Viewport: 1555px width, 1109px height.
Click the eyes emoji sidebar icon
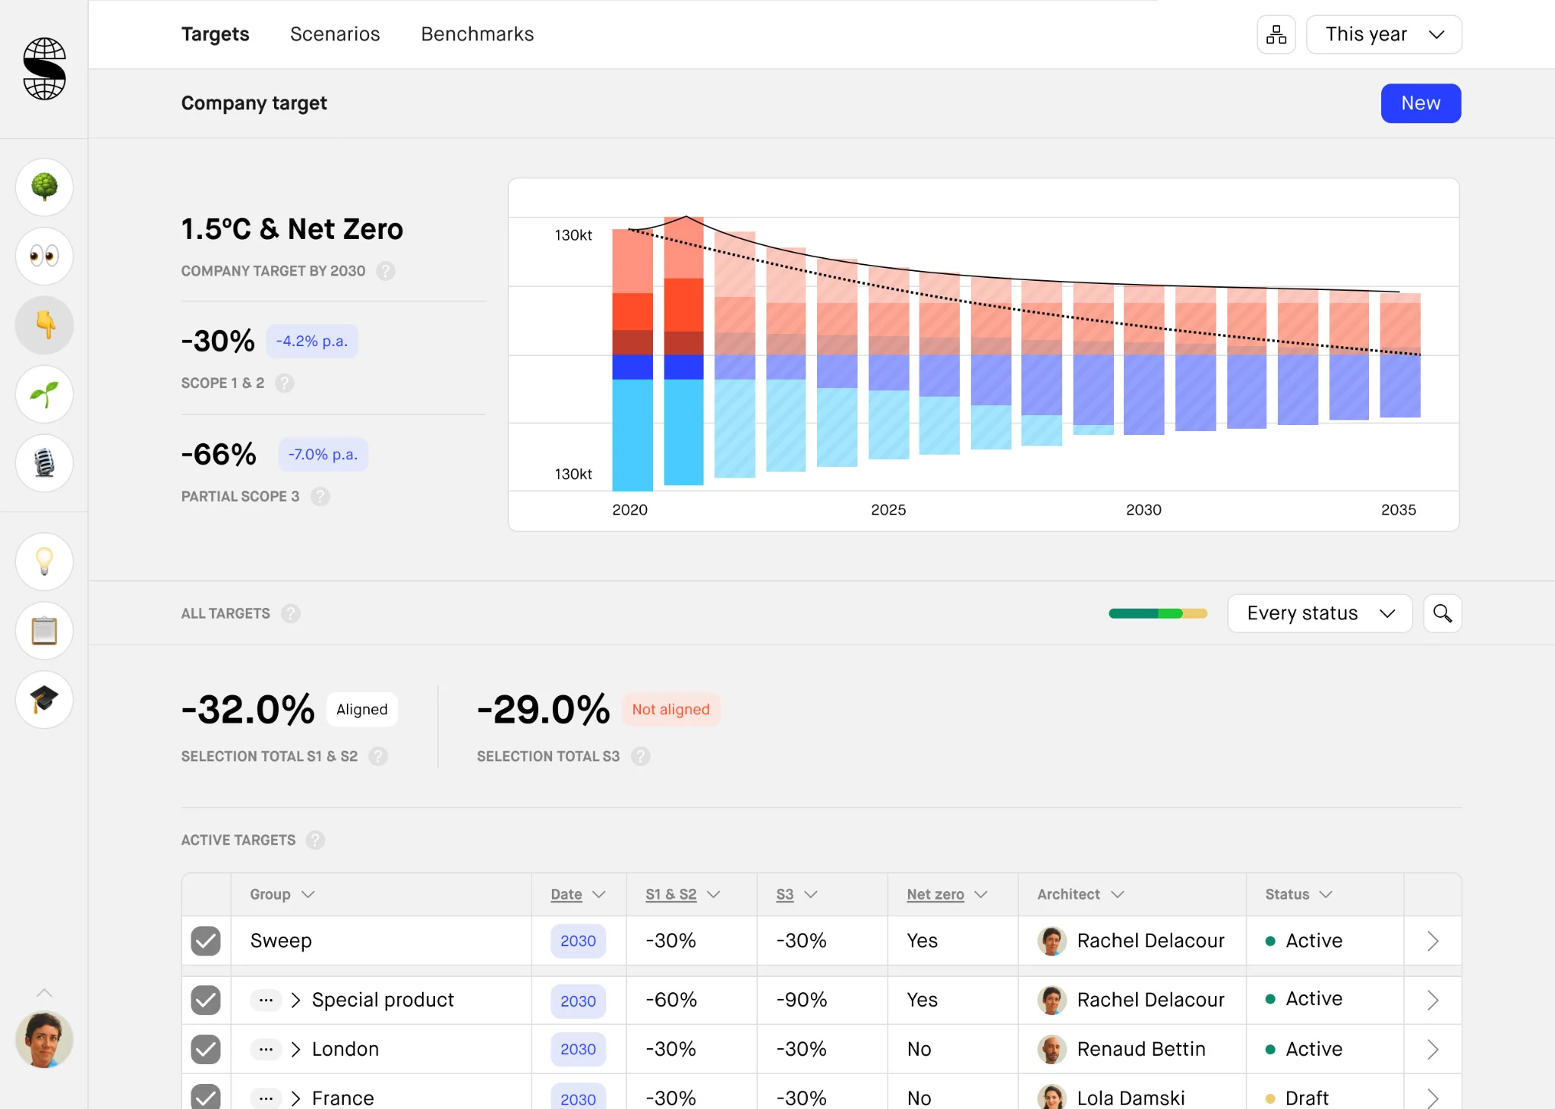44,256
